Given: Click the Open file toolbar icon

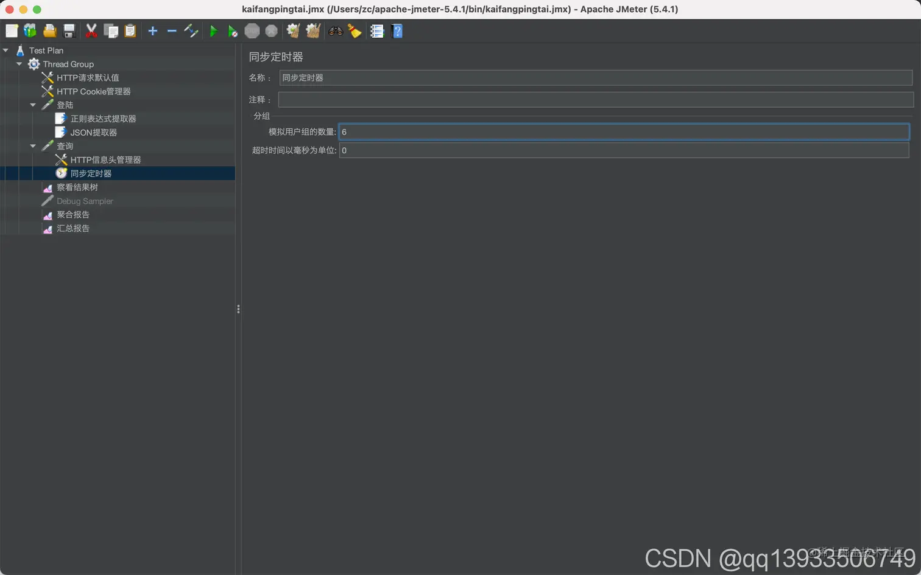Looking at the screenshot, I should point(50,31).
